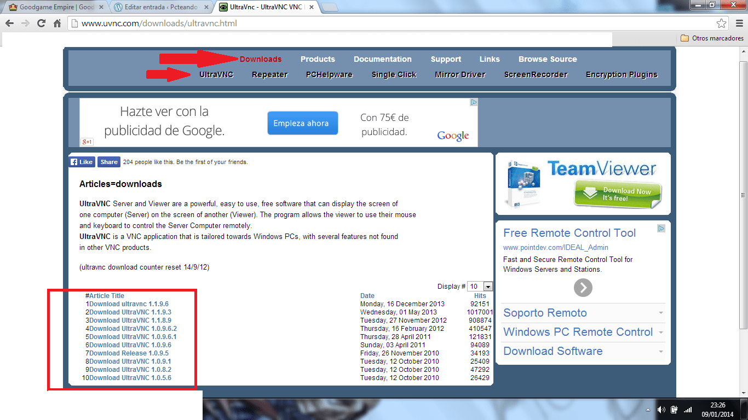Viewport: 748px width, 420px height.
Task: Click the round arrow button in the pointdev ad
Action: [583, 288]
